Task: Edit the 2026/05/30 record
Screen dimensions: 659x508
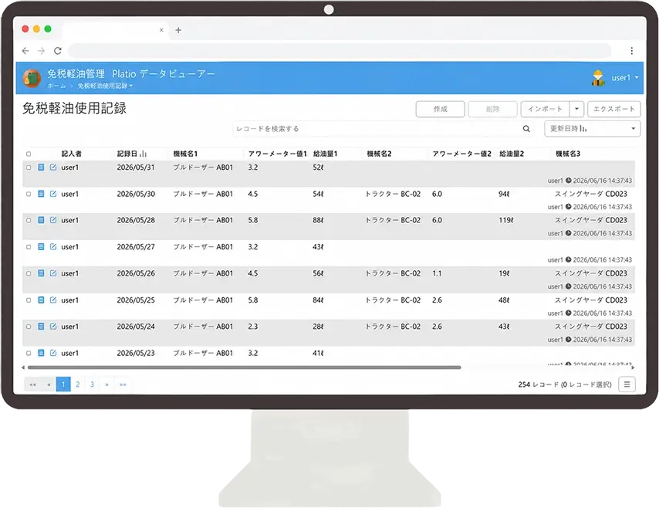Action: click(53, 194)
